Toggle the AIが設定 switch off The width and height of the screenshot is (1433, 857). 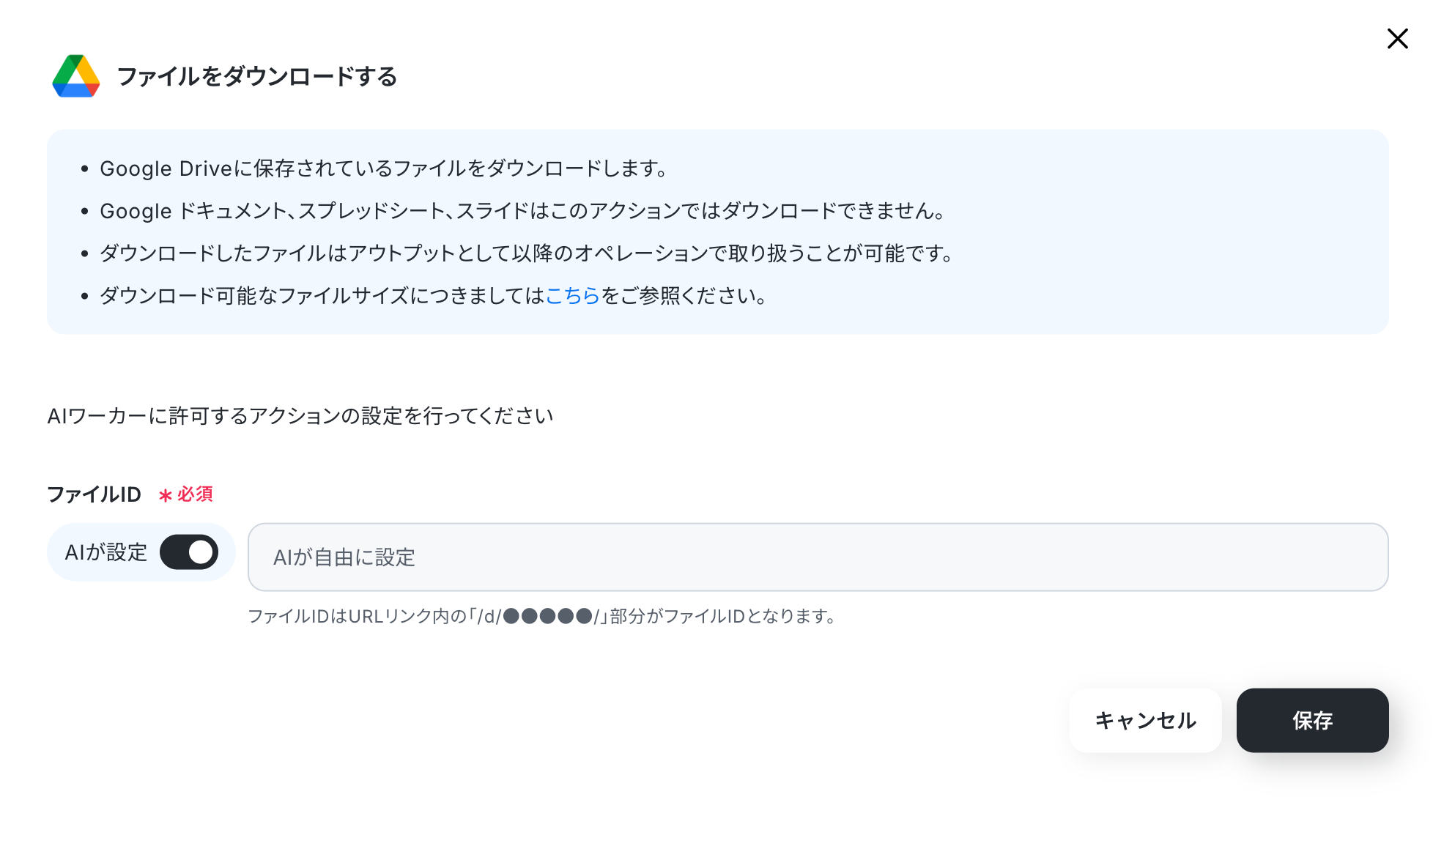point(189,552)
